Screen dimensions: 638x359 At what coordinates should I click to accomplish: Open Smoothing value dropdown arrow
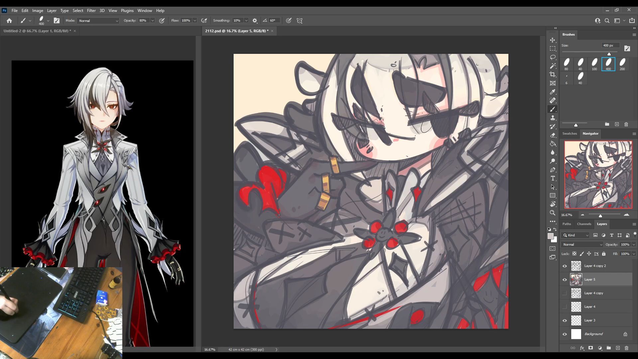click(246, 21)
